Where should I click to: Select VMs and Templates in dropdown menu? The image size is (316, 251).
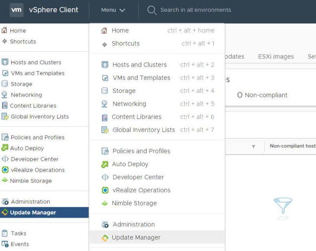click(x=157, y=78)
